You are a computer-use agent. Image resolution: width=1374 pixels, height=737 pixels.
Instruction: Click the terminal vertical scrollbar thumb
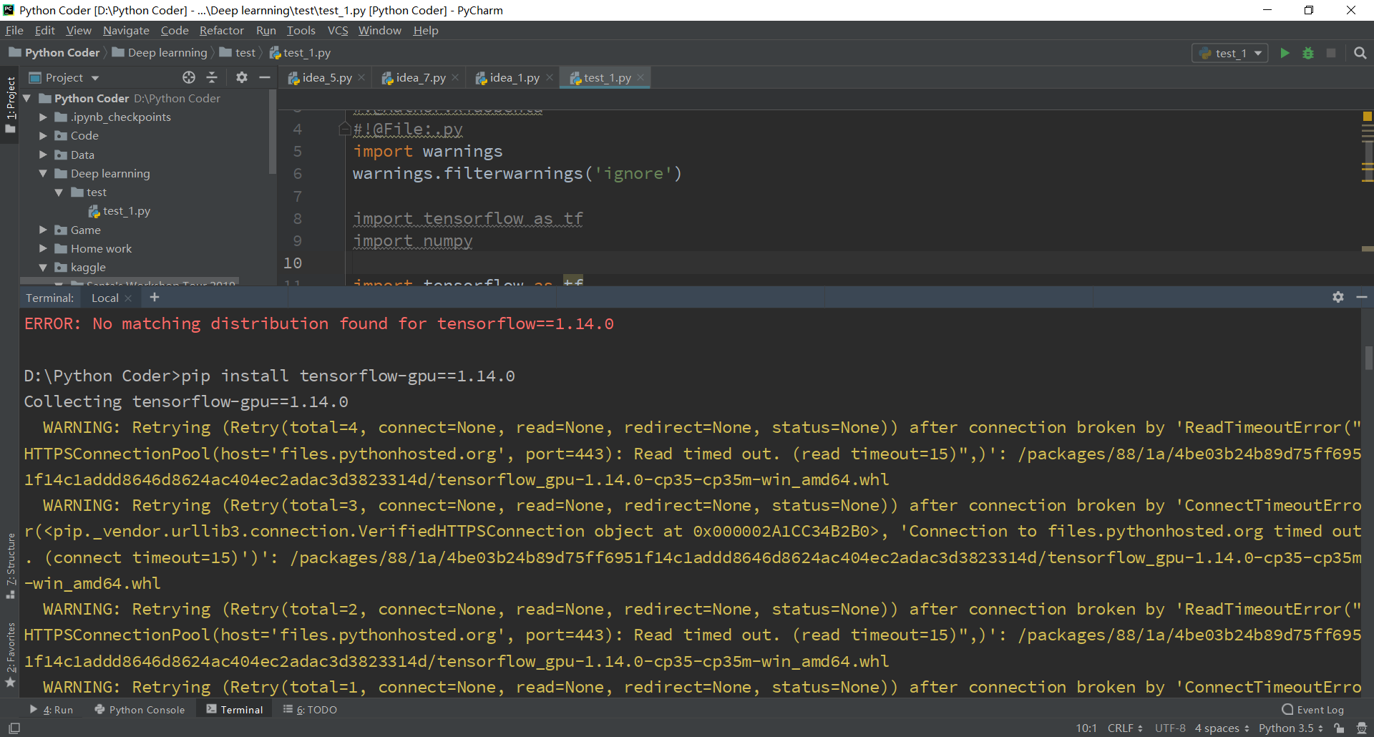(x=1368, y=358)
